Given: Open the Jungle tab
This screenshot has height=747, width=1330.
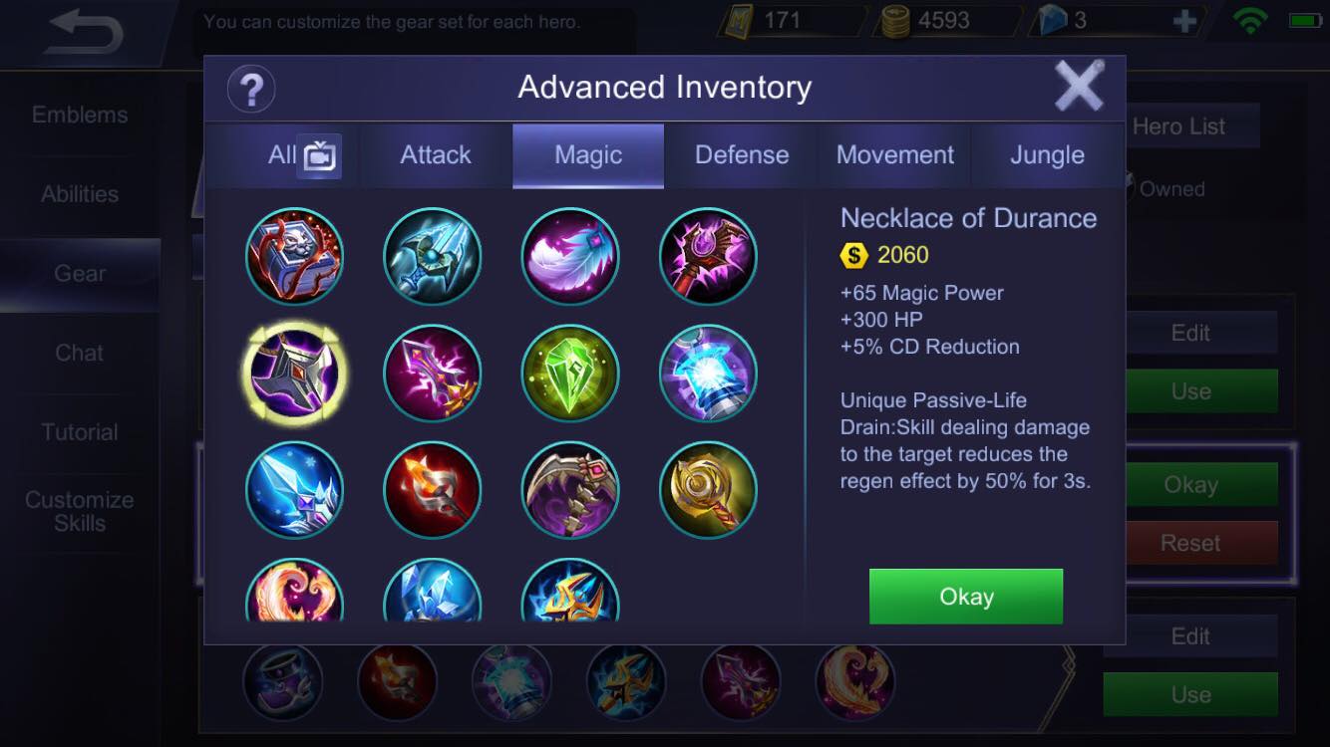Looking at the screenshot, I should pos(1047,155).
